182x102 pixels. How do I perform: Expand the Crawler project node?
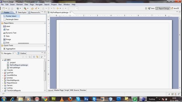tap(3, 70)
